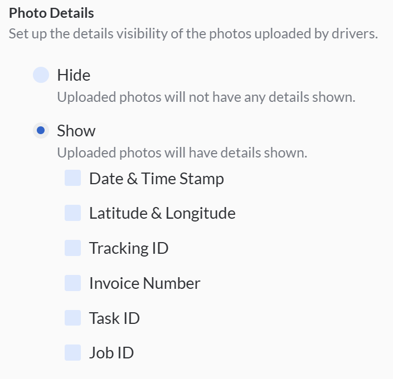The height and width of the screenshot is (379, 393).
Task: Click the "Show" option label
Action: (76, 131)
